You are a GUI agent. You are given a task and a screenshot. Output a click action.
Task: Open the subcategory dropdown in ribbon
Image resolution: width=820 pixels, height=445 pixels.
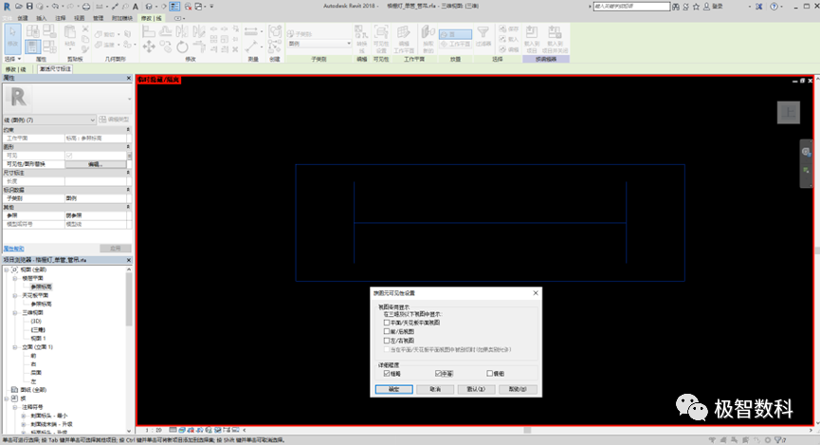319,44
